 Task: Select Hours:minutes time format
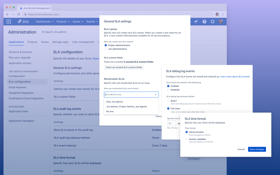(x=187, y=132)
